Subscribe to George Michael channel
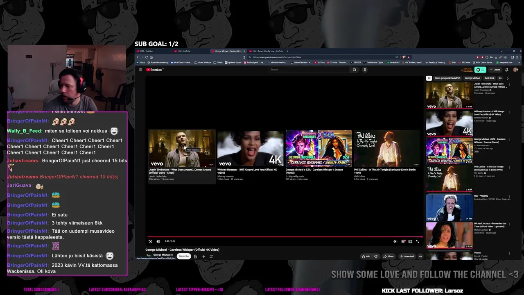Screen dimensions: 524x295 184,256
